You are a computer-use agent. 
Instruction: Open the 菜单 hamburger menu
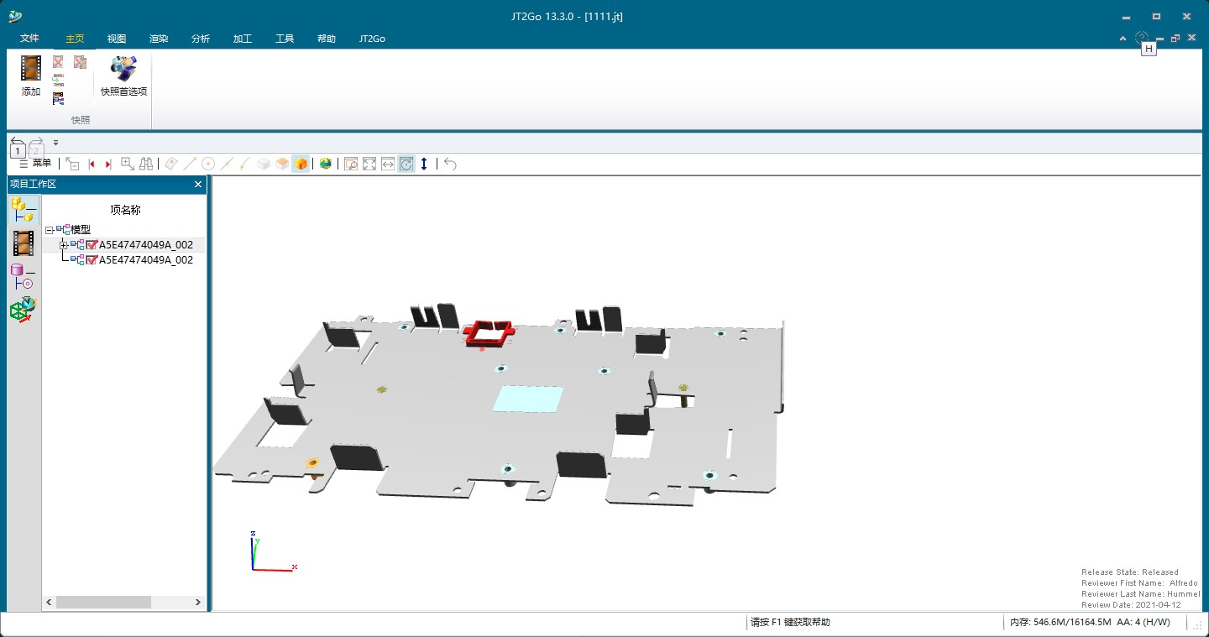(34, 164)
